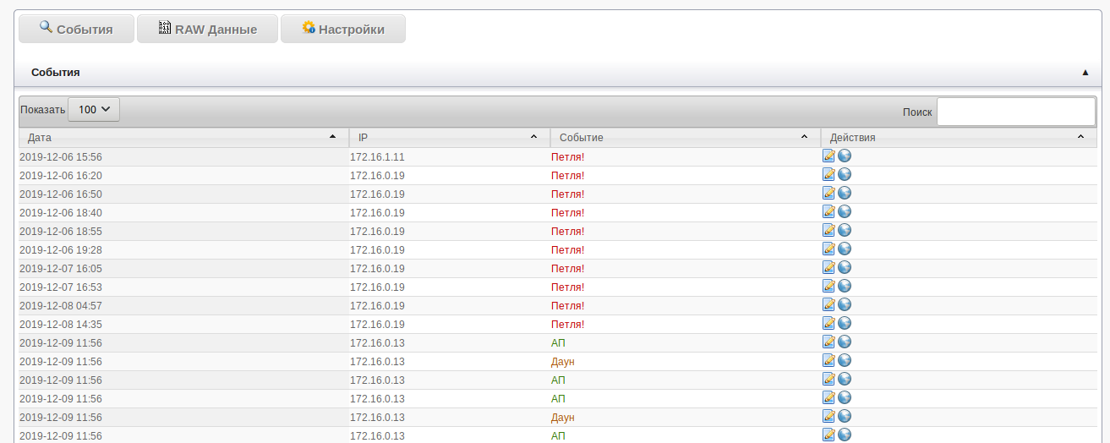Viewport: 1110px width, 443px height.
Task: Click globe icon on 2019-12-08 14:35 row
Action: coord(844,323)
